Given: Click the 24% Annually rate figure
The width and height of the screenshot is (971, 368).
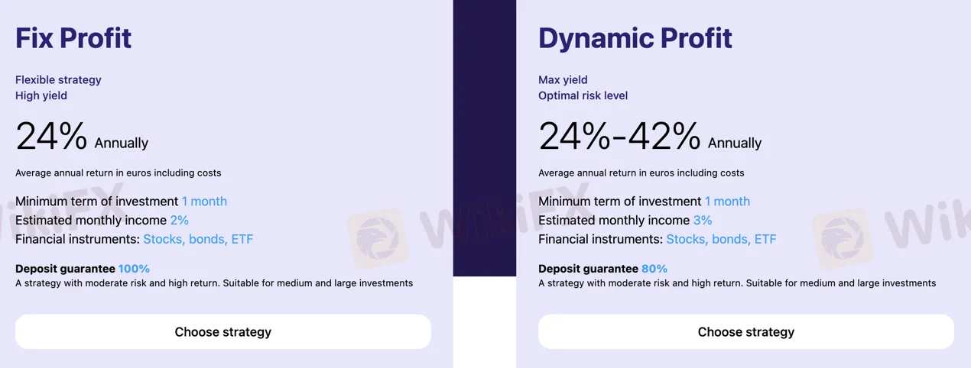Looking at the screenshot, I should tap(52, 137).
